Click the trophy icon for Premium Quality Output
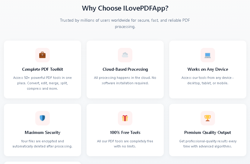Image resolution: width=250 pixels, height=164 pixels. 208,118
